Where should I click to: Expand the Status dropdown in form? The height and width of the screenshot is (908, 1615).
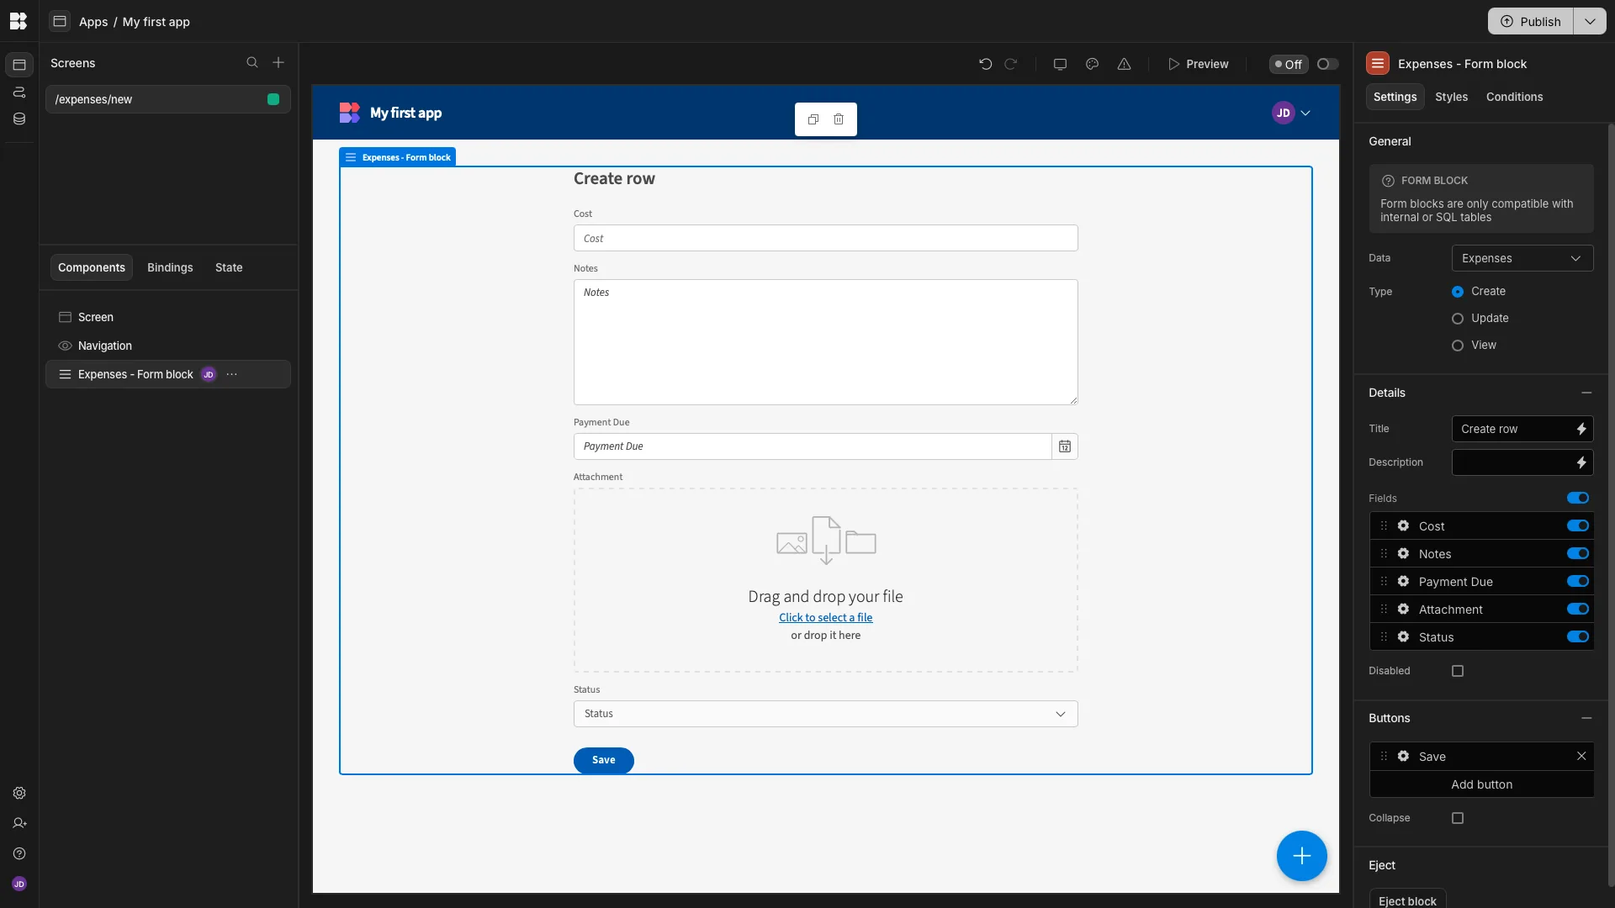pyautogui.click(x=825, y=714)
